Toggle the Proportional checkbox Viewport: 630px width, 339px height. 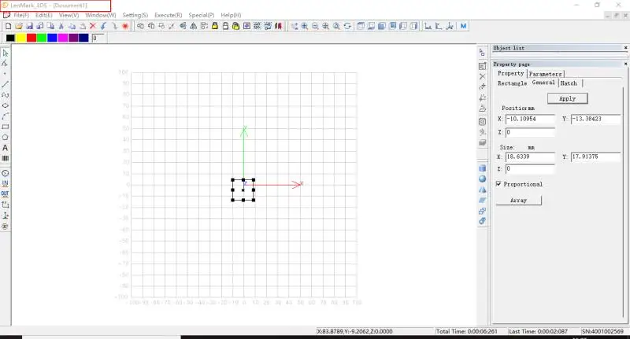(x=498, y=184)
